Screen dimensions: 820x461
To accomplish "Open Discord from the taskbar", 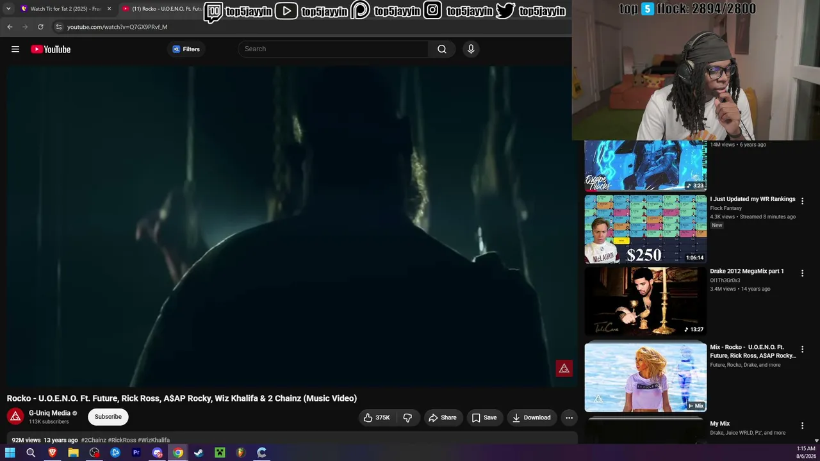I will click(157, 453).
